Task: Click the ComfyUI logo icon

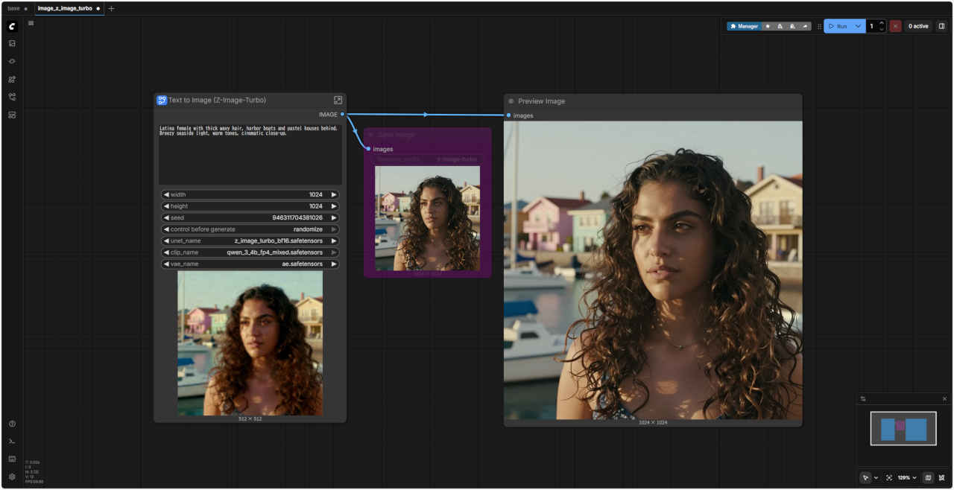Action: 12,26
